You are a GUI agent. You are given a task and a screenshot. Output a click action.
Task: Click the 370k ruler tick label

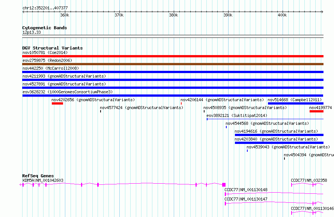119,15
